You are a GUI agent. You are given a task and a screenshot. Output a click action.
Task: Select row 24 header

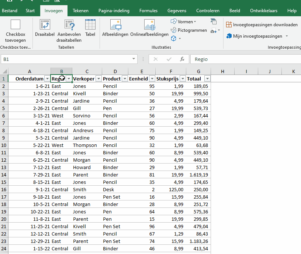point(4,248)
